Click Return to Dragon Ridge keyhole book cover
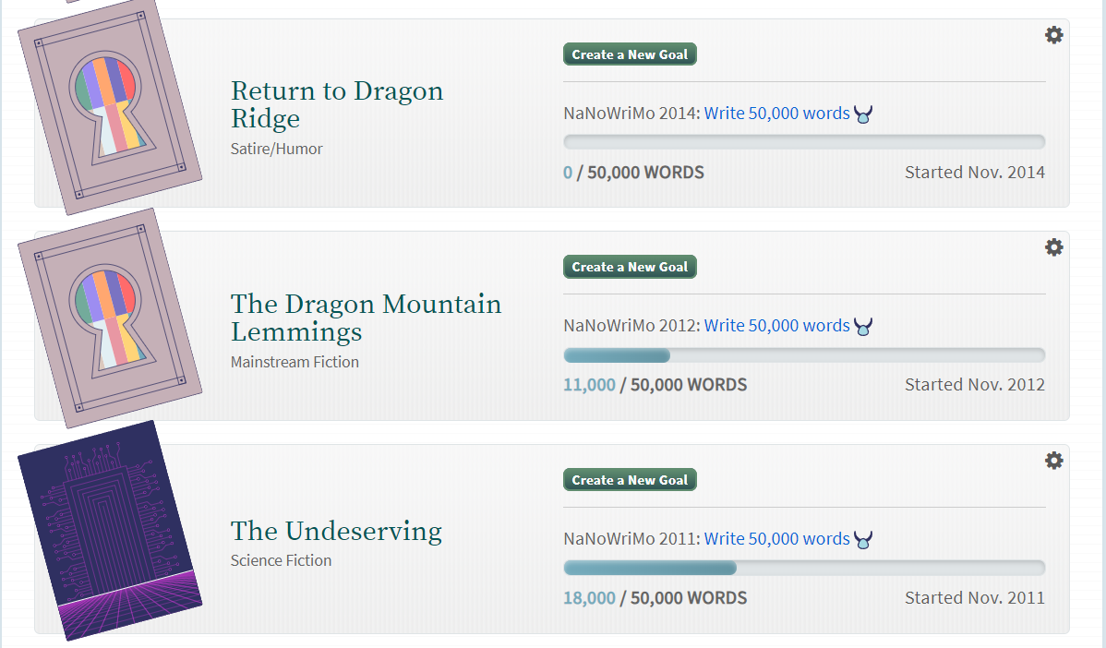This screenshot has height=648, width=1106. click(109, 109)
